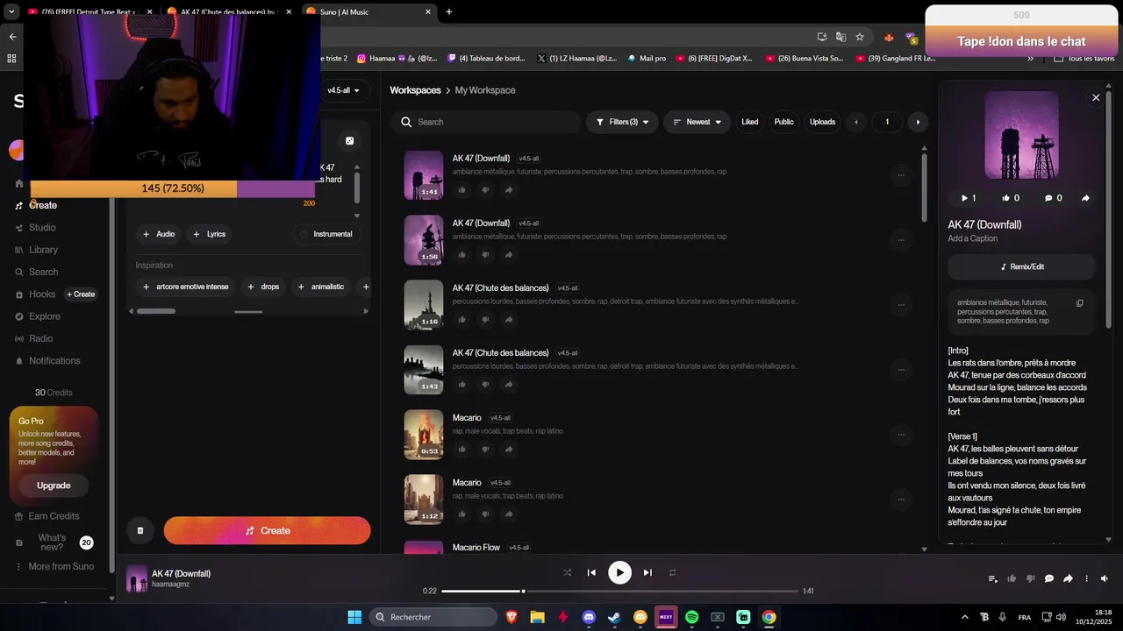This screenshot has width=1123, height=631.
Task: Focus the workspace Search field
Action: (x=487, y=122)
